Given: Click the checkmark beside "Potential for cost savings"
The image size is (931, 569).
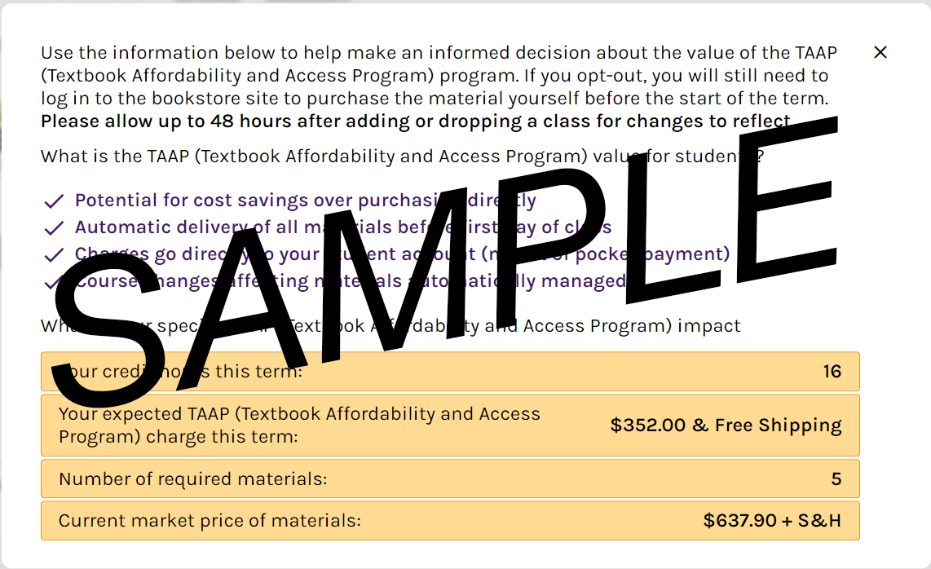Looking at the screenshot, I should click(54, 200).
